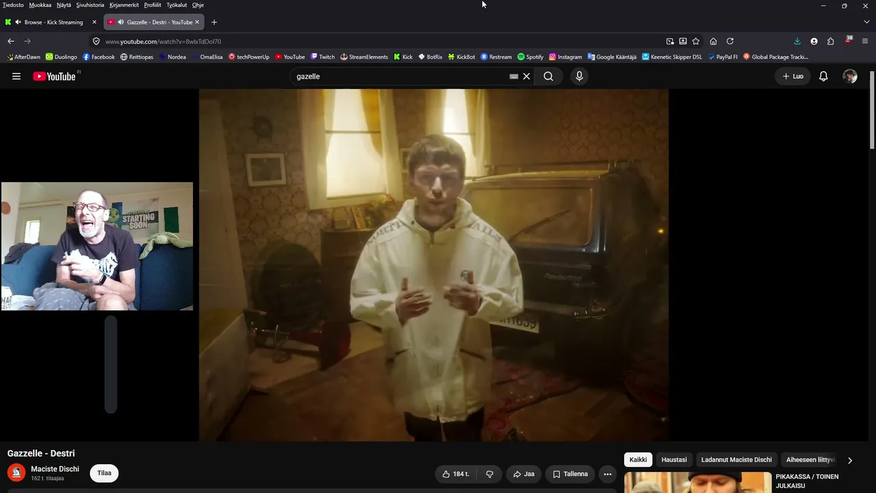The width and height of the screenshot is (876, 493).
Task: Open the Kirjanmerkit menu
Action: click(x=125, y=5)
